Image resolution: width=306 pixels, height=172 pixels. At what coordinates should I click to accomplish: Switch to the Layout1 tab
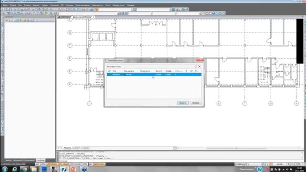pos(76,148)
